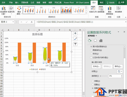127x97 pixels.
Task: Click the transparency (透明度) slider
Action: [x=104, y=76]
